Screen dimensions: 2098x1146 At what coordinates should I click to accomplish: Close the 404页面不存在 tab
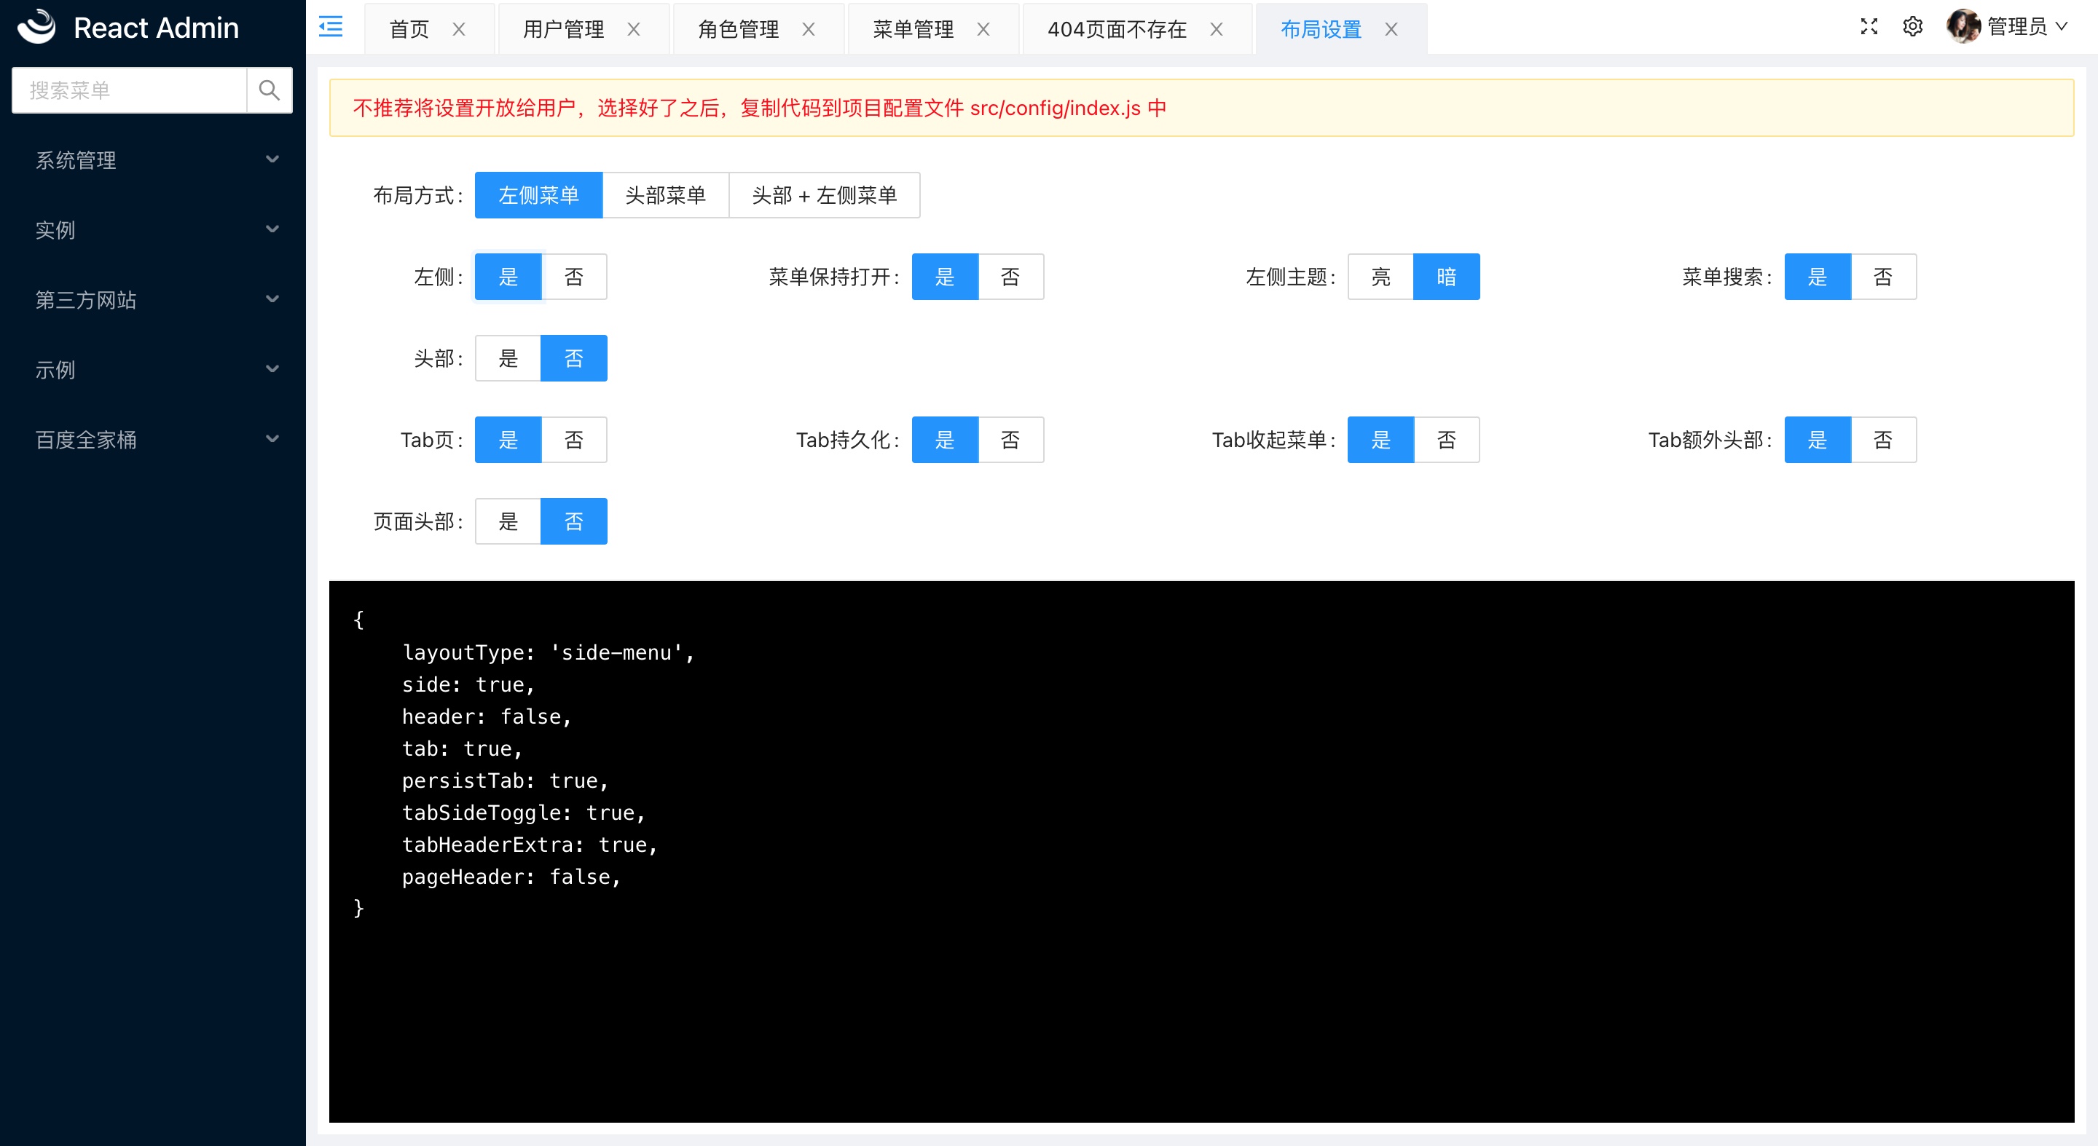pos(1216,29)
